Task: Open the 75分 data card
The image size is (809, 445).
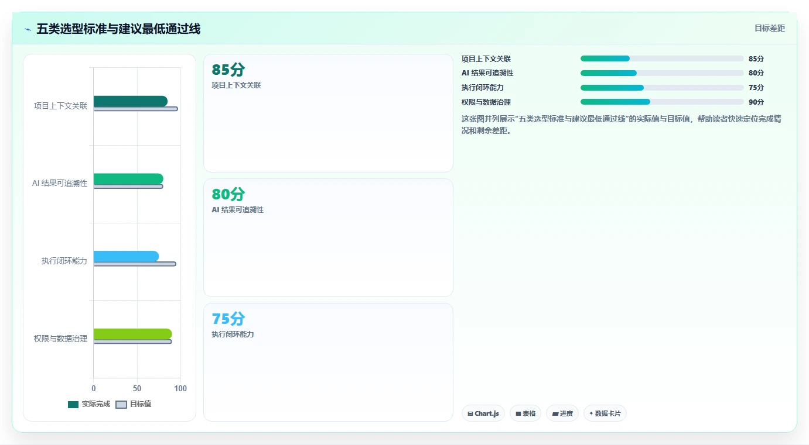Action: click(x=328, y=362)
